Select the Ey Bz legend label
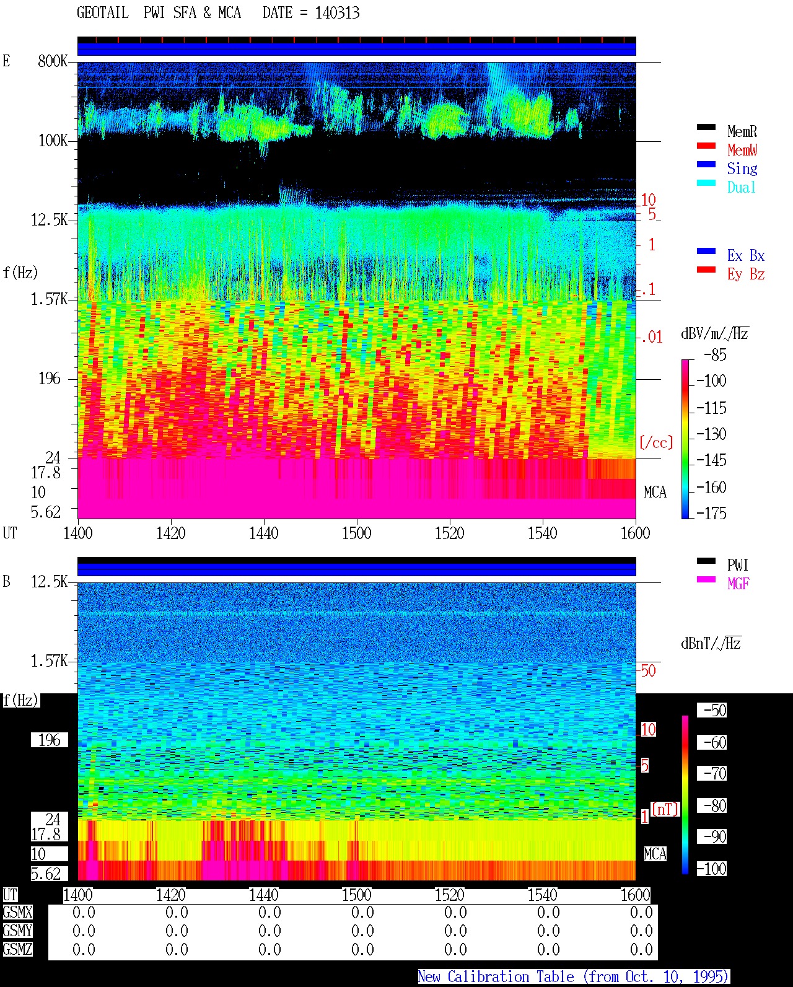 point(746,274)
